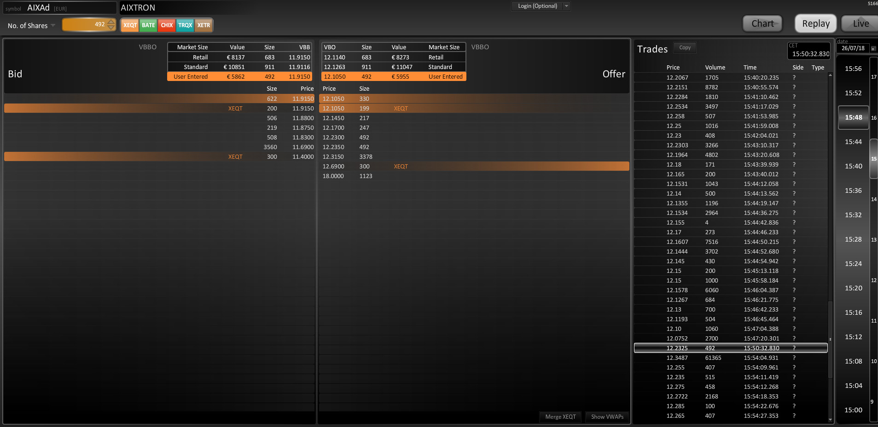
Task: Select the trade at 15:46:04.387
Action: click(731, 290)
